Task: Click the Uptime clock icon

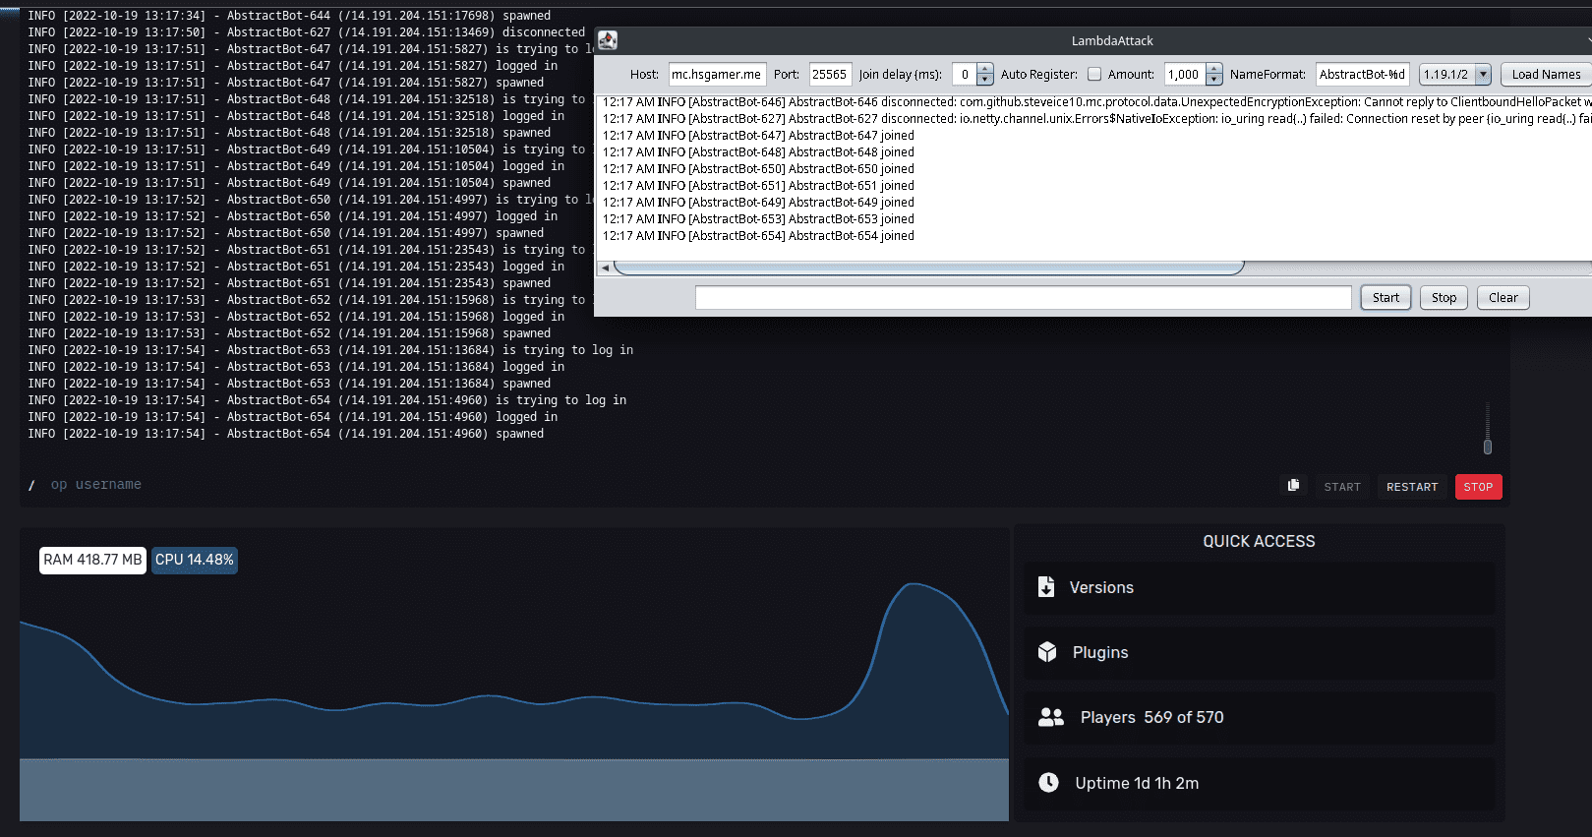Action: (x=1049, y=783)
